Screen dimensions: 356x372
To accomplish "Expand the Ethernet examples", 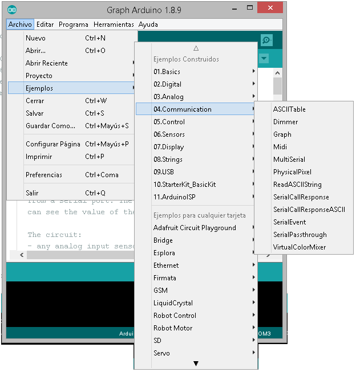I will pyautogui.click(x=196, y=265).
